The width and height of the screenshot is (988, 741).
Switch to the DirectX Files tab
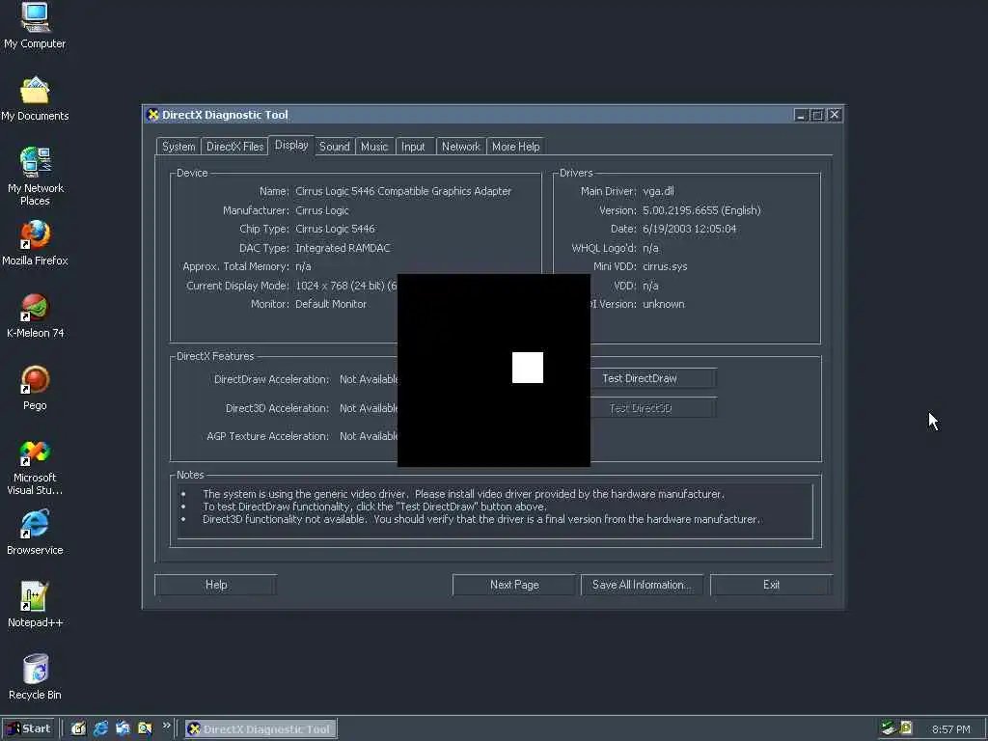[x=234, y=147]
